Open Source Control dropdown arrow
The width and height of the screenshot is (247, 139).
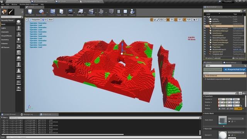[47, 12]
